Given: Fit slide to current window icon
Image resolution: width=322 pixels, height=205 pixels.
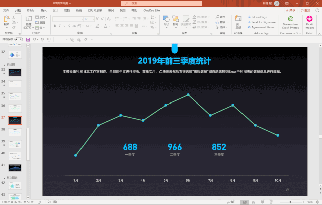Looking at the screenshot, I should pyautogui.click(x=317, y=202).
